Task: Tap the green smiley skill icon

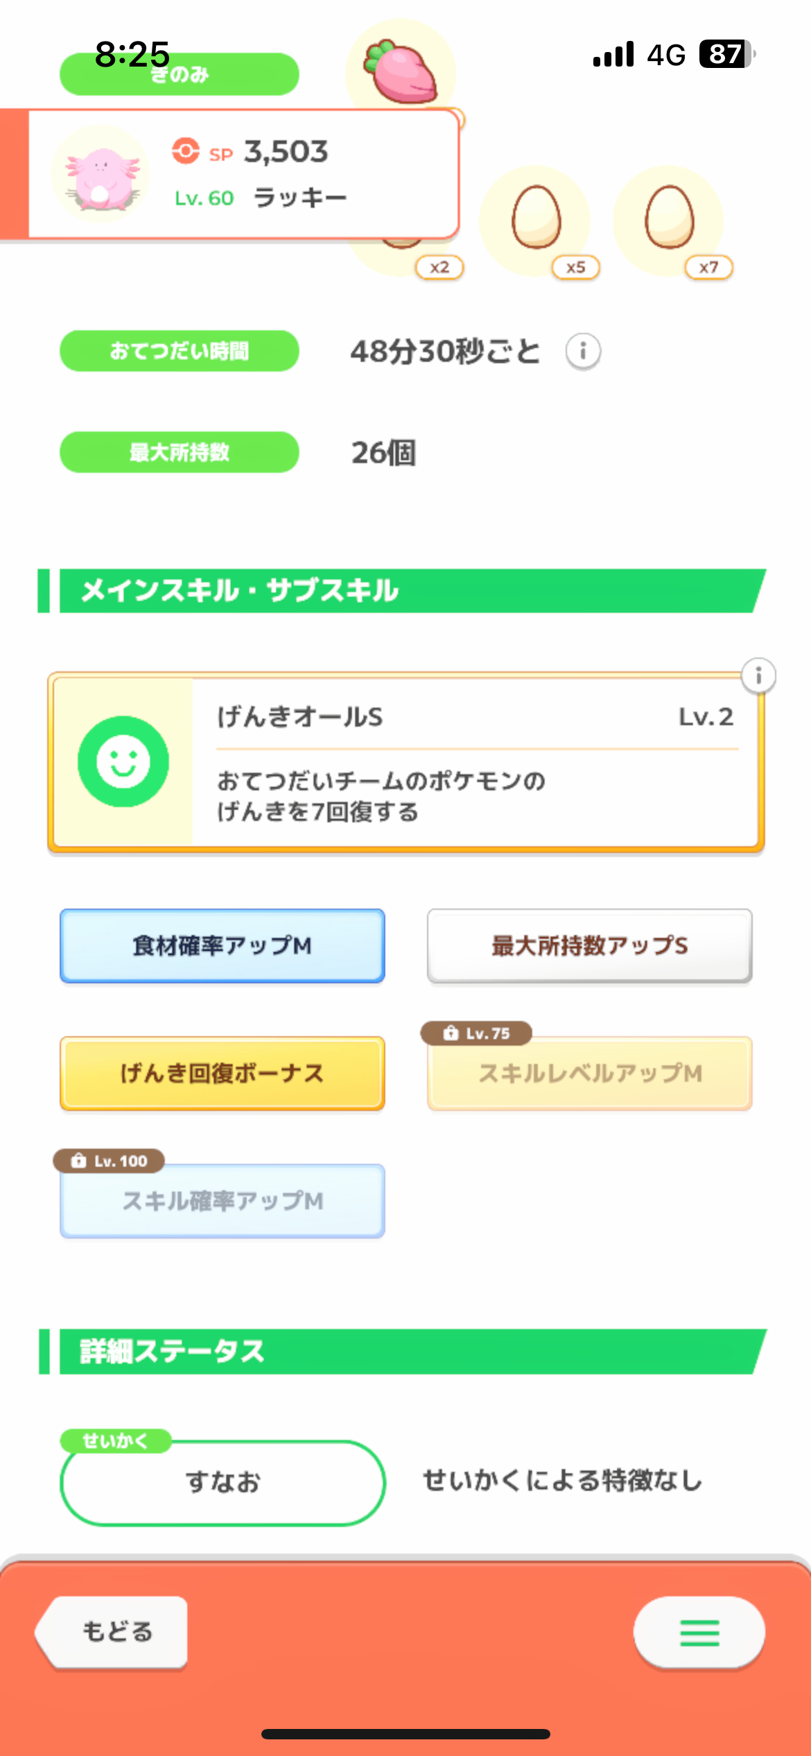Action: click(123, 761)
